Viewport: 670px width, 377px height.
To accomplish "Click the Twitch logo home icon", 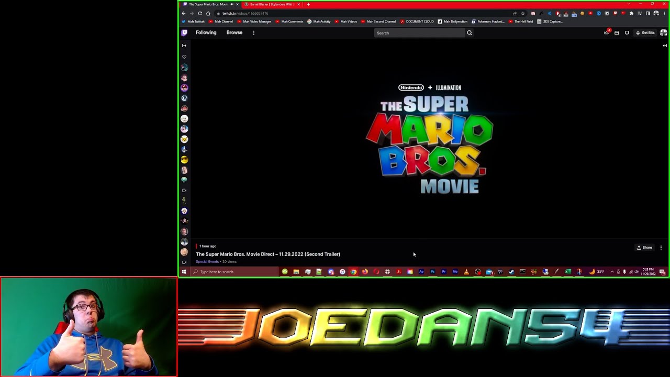I will pyautogui.click(x=184, y=32).
